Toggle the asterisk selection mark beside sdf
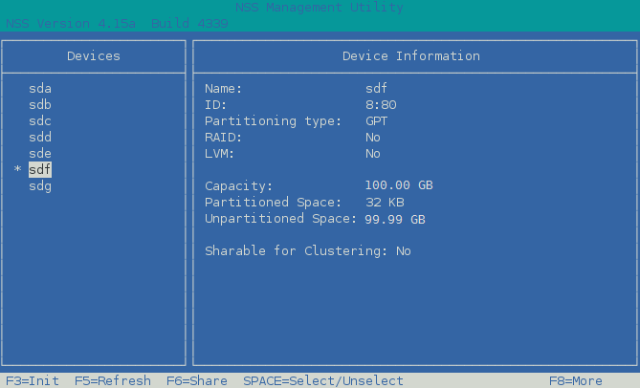Image resolution: width=640 pixels, height=388 pixels. (17, 171)
